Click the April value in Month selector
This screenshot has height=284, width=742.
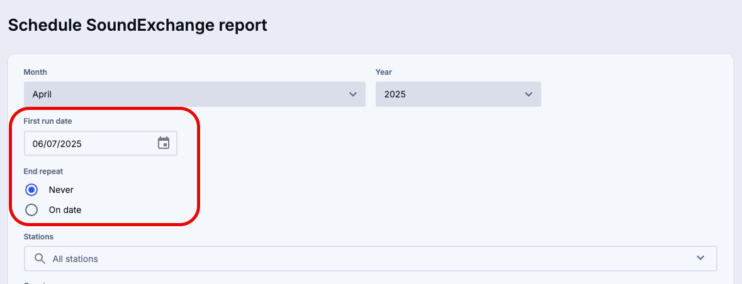(x=42, y=94)
